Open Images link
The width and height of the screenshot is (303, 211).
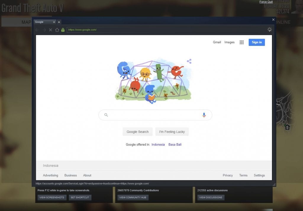coord(229,42)
